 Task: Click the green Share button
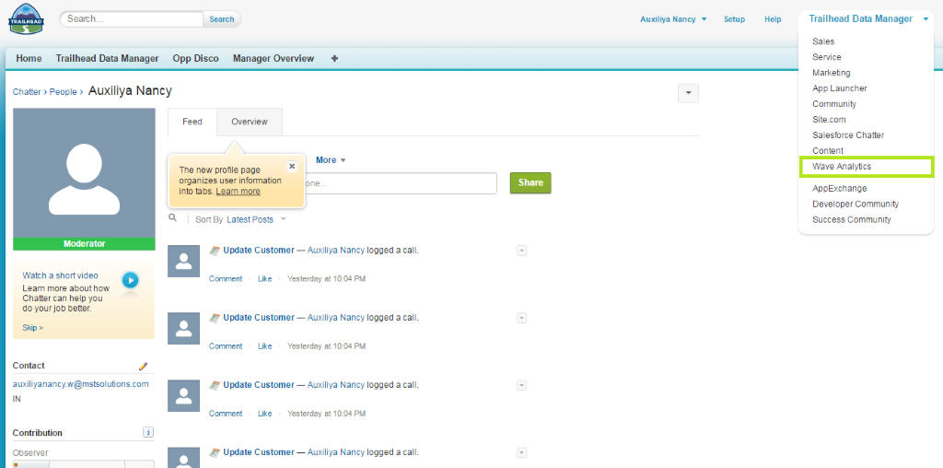(x=530, y=182)
